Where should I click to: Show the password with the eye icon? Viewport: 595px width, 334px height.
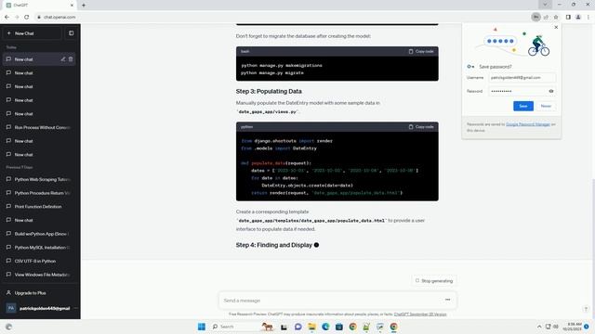(x=551, y=91)
